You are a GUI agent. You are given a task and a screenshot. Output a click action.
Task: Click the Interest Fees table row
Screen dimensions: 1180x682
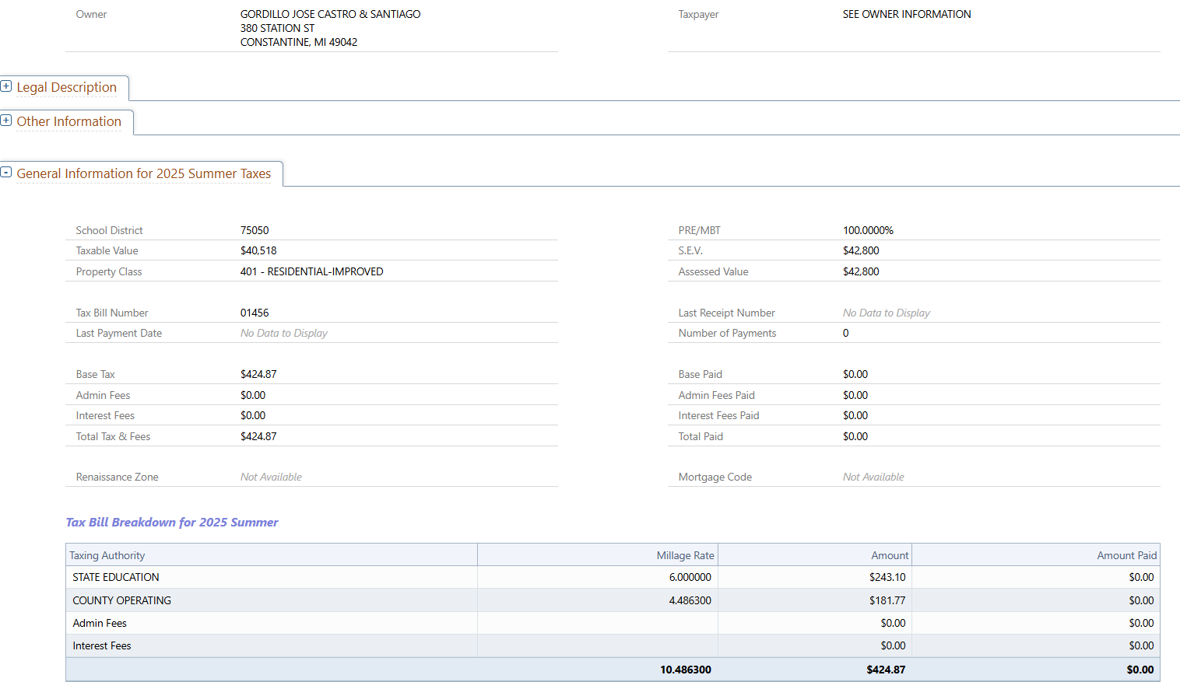click(x=102, y=645)
